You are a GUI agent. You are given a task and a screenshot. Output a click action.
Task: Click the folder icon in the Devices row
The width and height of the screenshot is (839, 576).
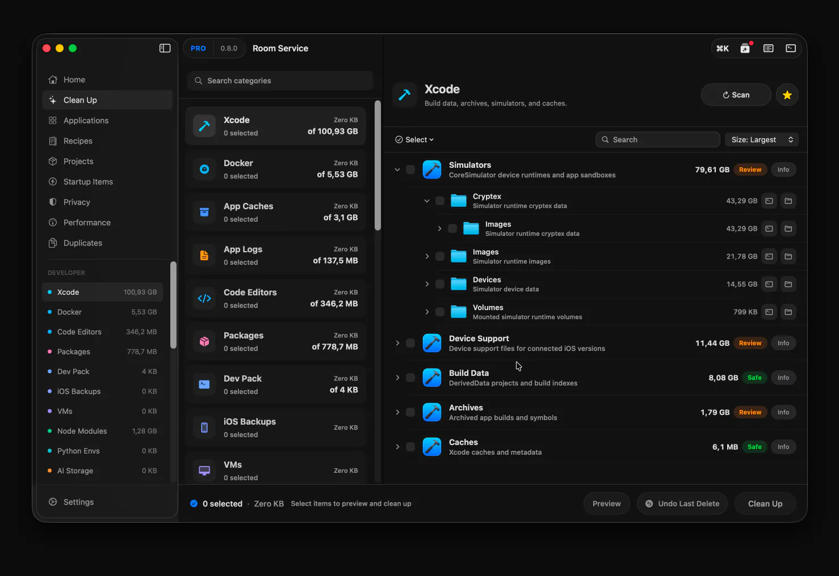788,284
